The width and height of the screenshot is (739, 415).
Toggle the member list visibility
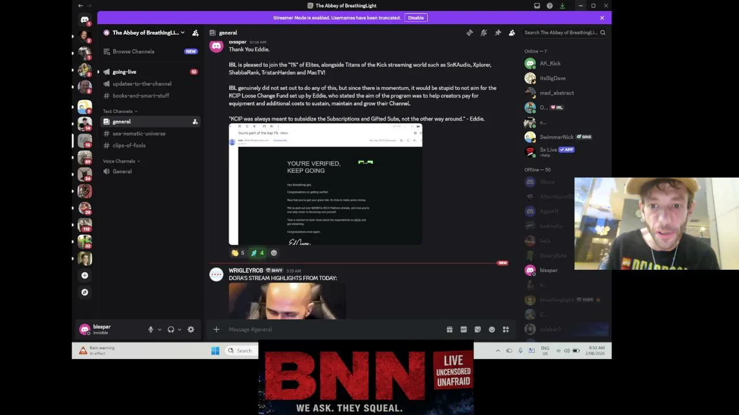(512, 33)
